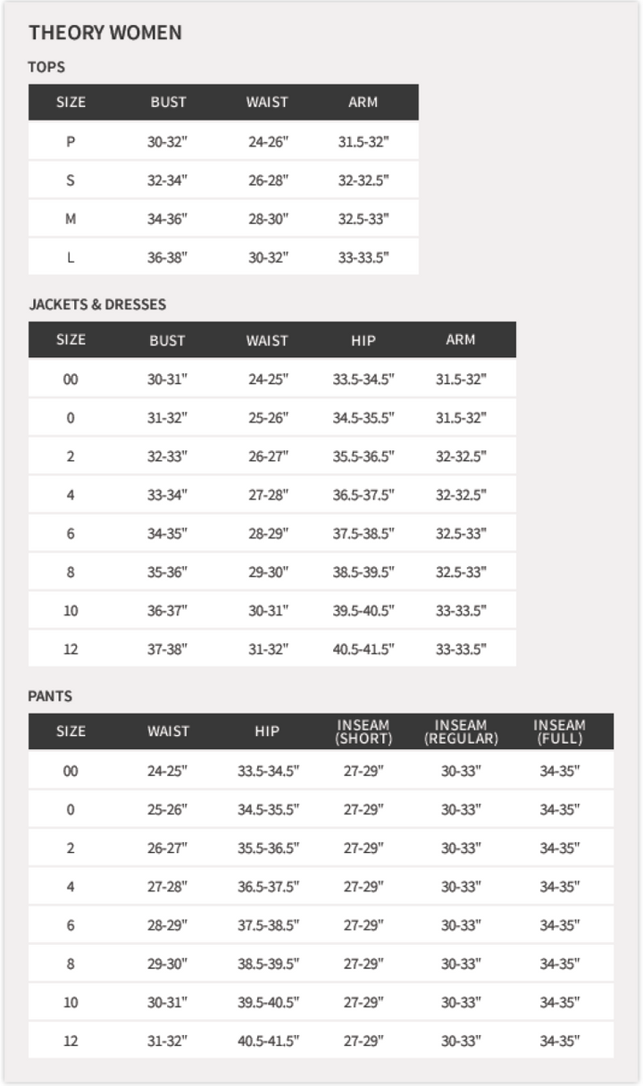The height and width of the screenshot is (1086, 643).
Task: Select the INSEAM (FULL) column header
Action: click(x=559, y=731)
